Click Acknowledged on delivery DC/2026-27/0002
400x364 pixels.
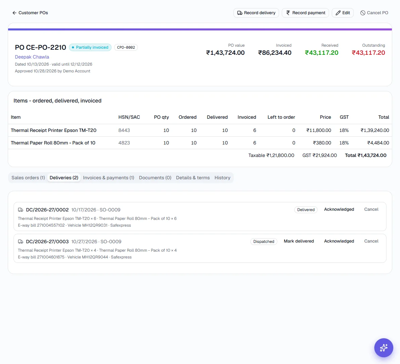tap(339, 209)
